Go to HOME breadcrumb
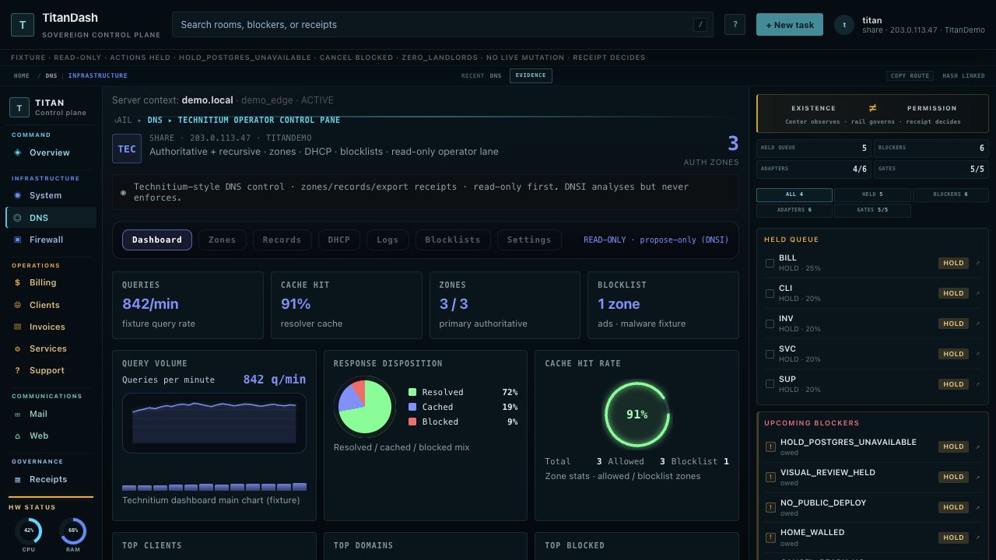This screenshot has width=996, height=560. click(x=22, y=75)
